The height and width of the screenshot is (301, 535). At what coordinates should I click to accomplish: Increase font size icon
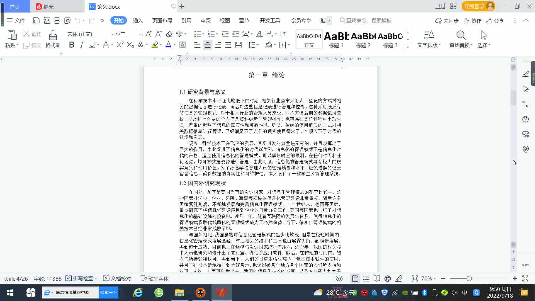[x=149, y=34]
